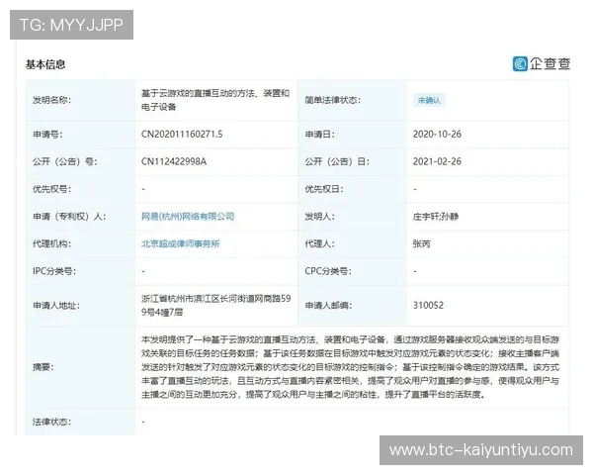
Task: Click the 申请号 field label
Action: click(47, 135)
